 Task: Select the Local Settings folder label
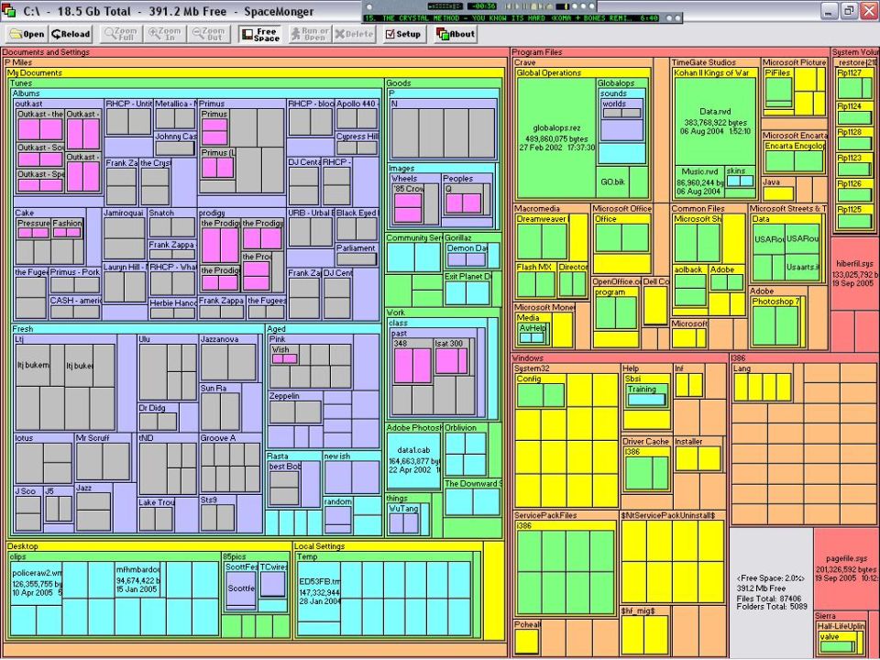[319, 546]
